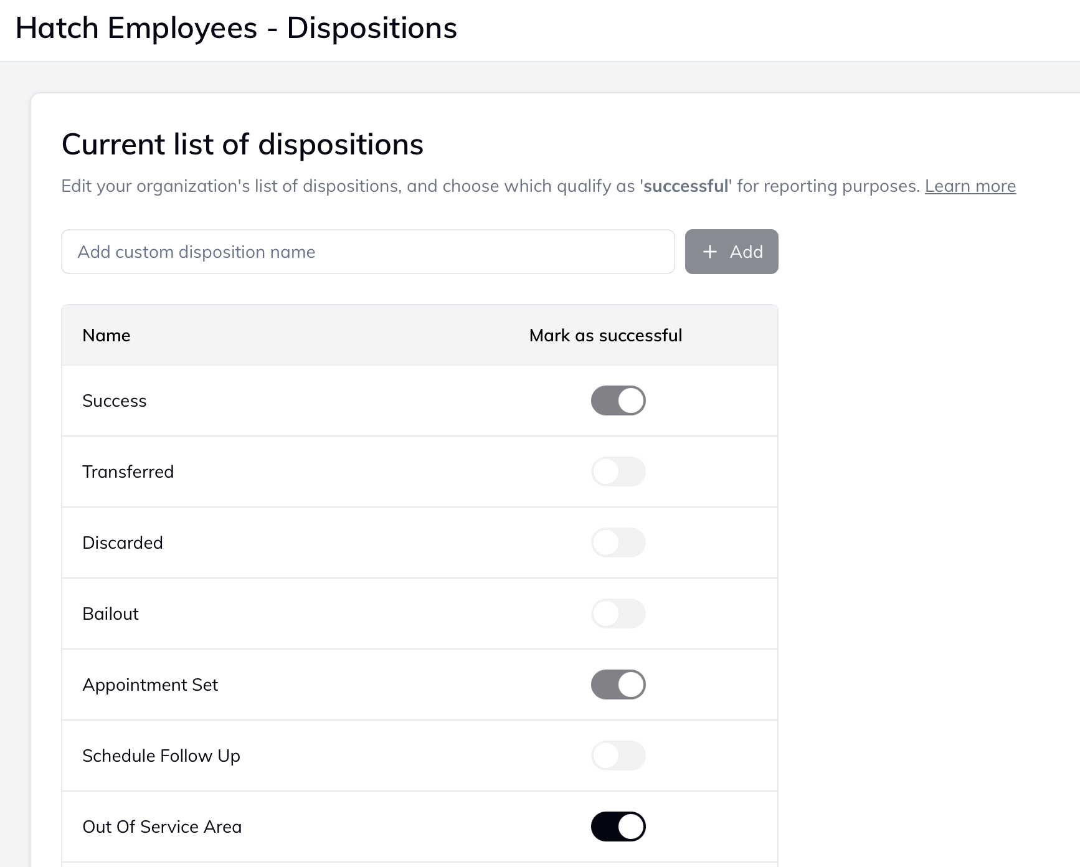Image resolution: width=1080 pixels, height=867 pixels.
Task: Toggle the Success disposition switch
Action: click(618, 400)
